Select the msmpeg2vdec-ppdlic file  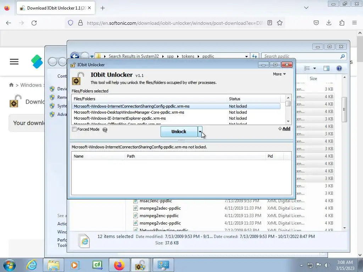[160, 223]
